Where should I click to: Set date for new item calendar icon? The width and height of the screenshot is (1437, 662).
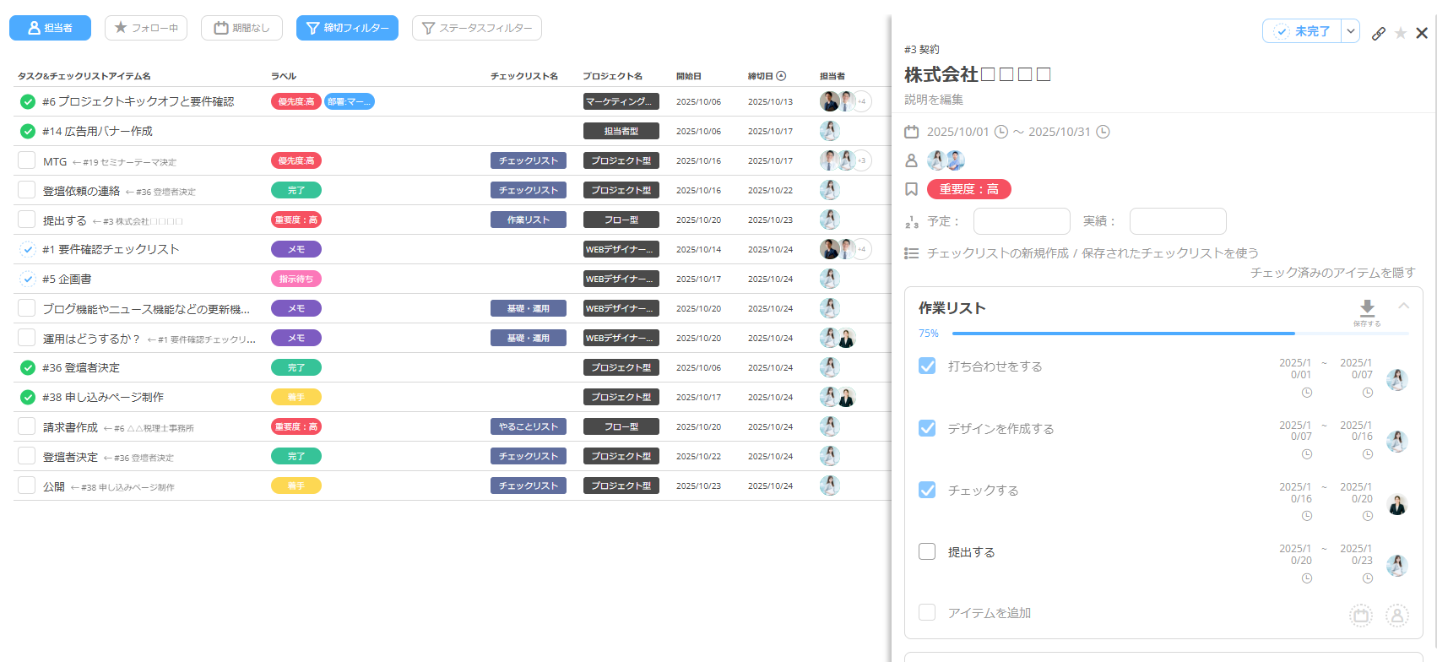point(1361,616)
